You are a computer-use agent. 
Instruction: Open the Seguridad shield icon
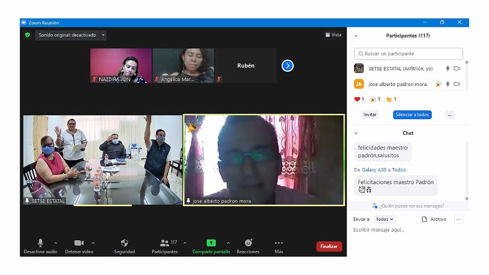pos(124,243)
